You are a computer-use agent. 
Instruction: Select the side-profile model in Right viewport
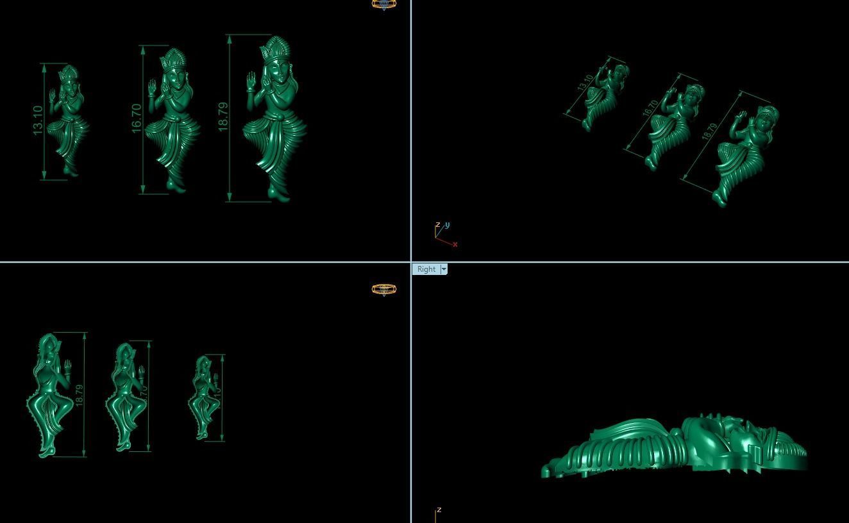tap(675, 447)
